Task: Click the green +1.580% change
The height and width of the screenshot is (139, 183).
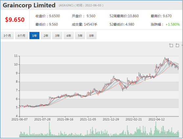Action: point(173,25)
